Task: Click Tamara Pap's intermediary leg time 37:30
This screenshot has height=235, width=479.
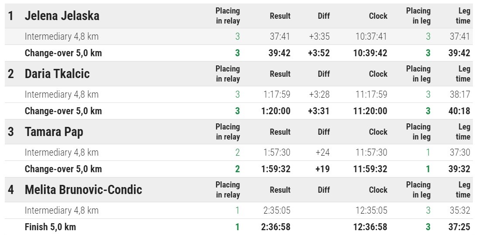Action: point(460,153)
